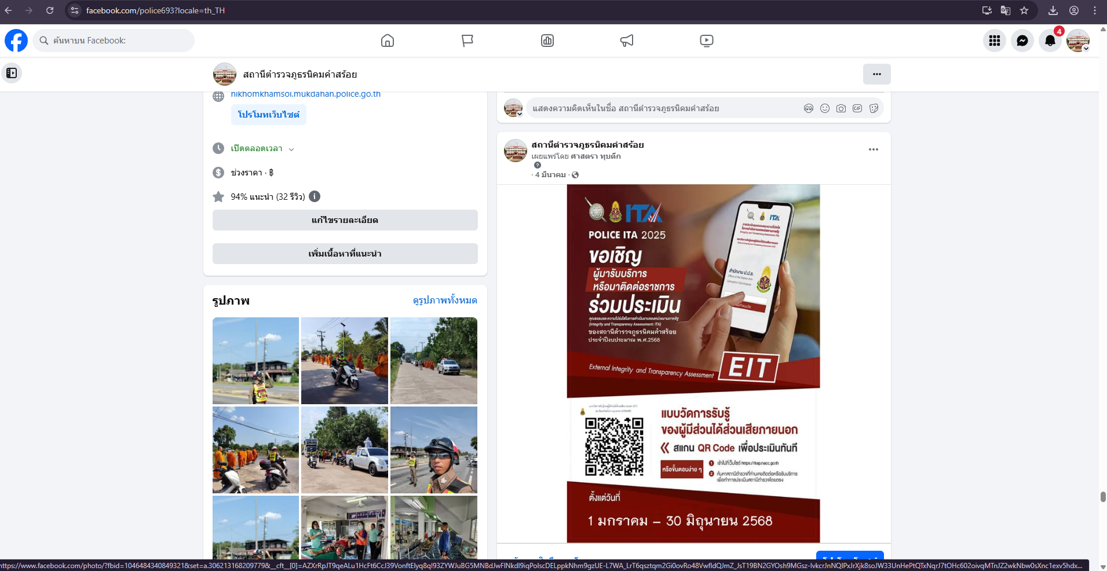Open ดูรูปภาพทั้งหมด link

click(444, 300)
